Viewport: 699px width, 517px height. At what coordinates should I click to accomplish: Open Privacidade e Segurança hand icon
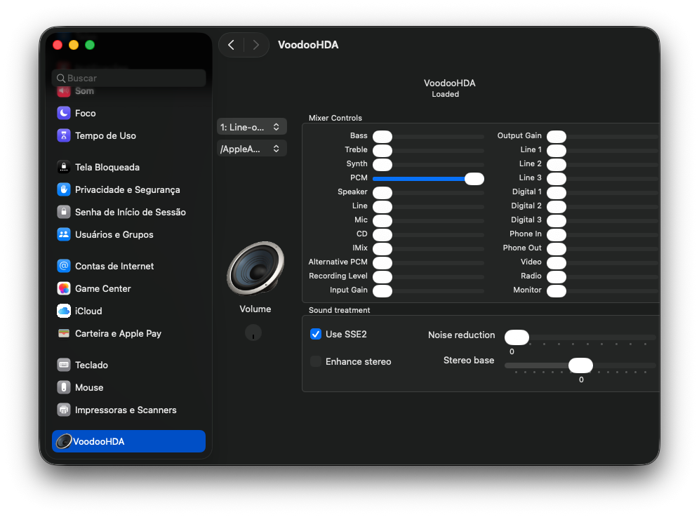click(64, 189)
